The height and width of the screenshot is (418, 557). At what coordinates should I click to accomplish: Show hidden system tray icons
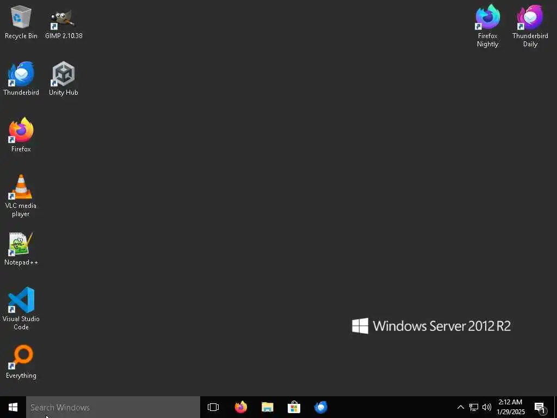460,407
